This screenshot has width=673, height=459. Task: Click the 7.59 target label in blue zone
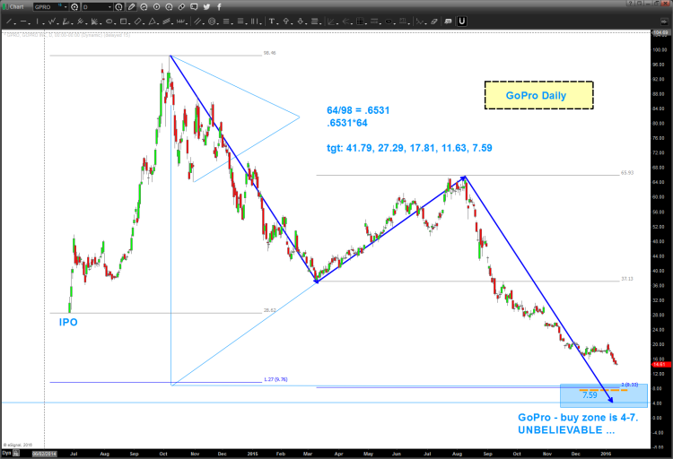click(590, 395)
